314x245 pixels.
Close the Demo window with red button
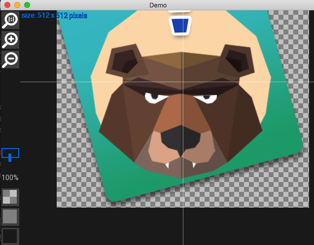[x=7, y=5]
